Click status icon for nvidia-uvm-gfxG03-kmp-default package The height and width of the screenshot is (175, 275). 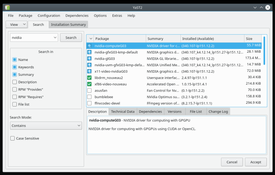coord(89,65)
